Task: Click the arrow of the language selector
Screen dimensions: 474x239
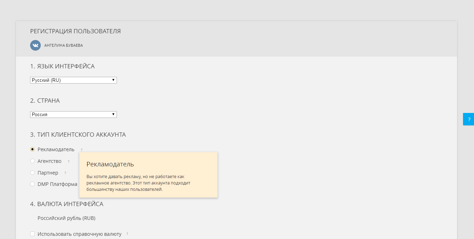Action: [x=113, y=80]
